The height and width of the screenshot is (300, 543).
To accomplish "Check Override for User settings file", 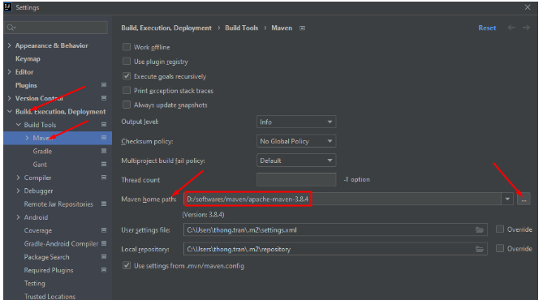I will click(x=500, y=229).
